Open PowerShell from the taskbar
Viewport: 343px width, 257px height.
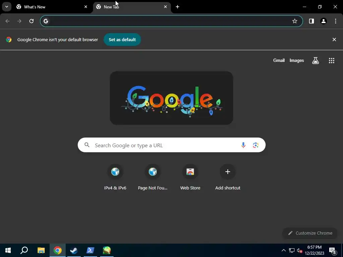90,250
